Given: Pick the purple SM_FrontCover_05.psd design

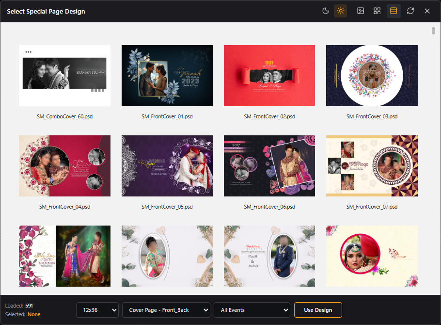Looking at the screenshot, I should coord(167,166).
